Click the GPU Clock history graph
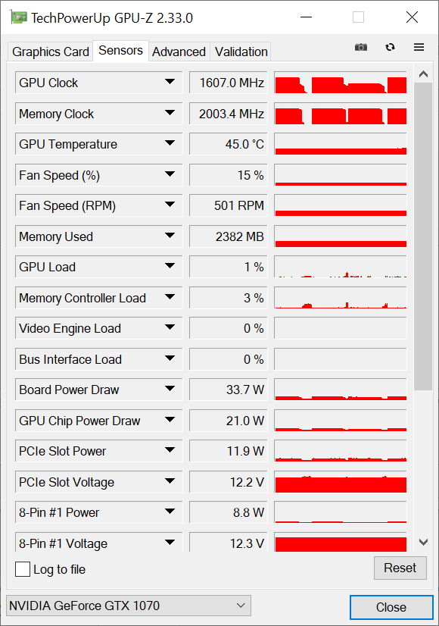The width and height of the screenshot is (439, 626). (341, 83)
